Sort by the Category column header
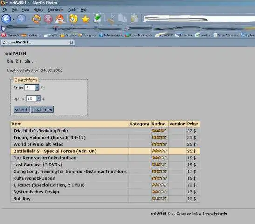The width and height of the screenshot is (255, 224). (x=139, y=124)
